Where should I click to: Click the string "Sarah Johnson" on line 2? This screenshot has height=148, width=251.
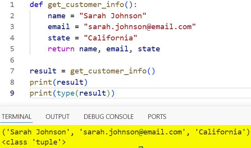(x=113, y=16)
